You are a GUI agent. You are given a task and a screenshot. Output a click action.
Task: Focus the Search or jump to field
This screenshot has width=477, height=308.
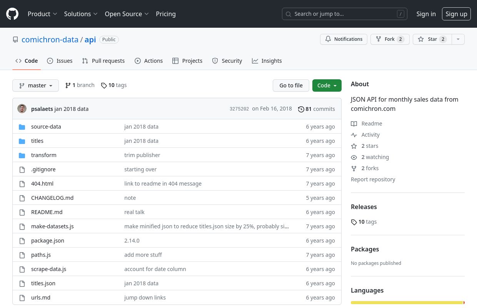point(345,14)
